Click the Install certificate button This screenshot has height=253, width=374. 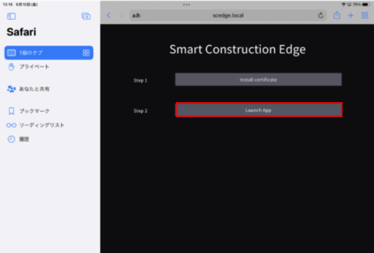coord(258,80)
